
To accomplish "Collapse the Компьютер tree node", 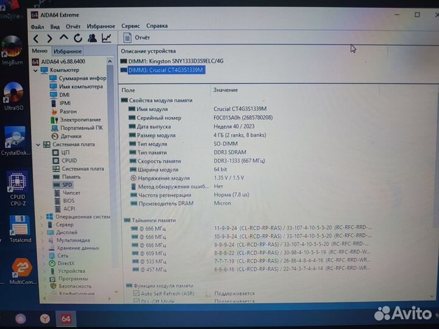I will [x=35, y=70].
